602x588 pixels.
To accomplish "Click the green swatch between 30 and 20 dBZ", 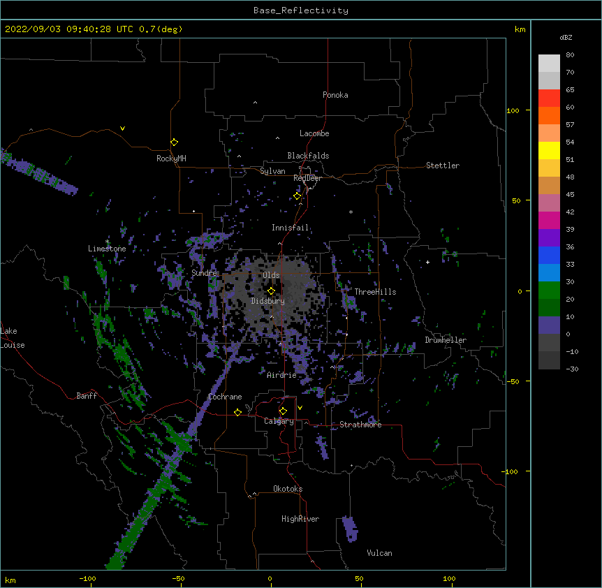I will coord(549,291).
